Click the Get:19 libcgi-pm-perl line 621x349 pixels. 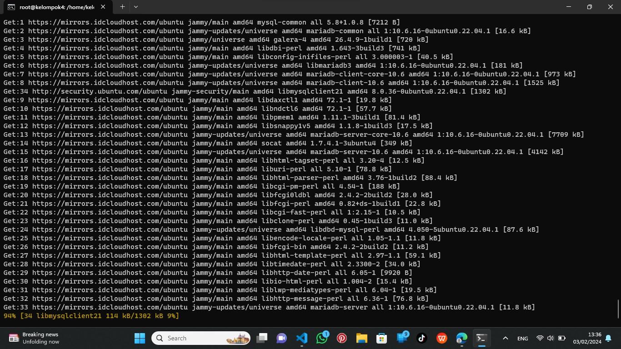click(x=202, y=186)
